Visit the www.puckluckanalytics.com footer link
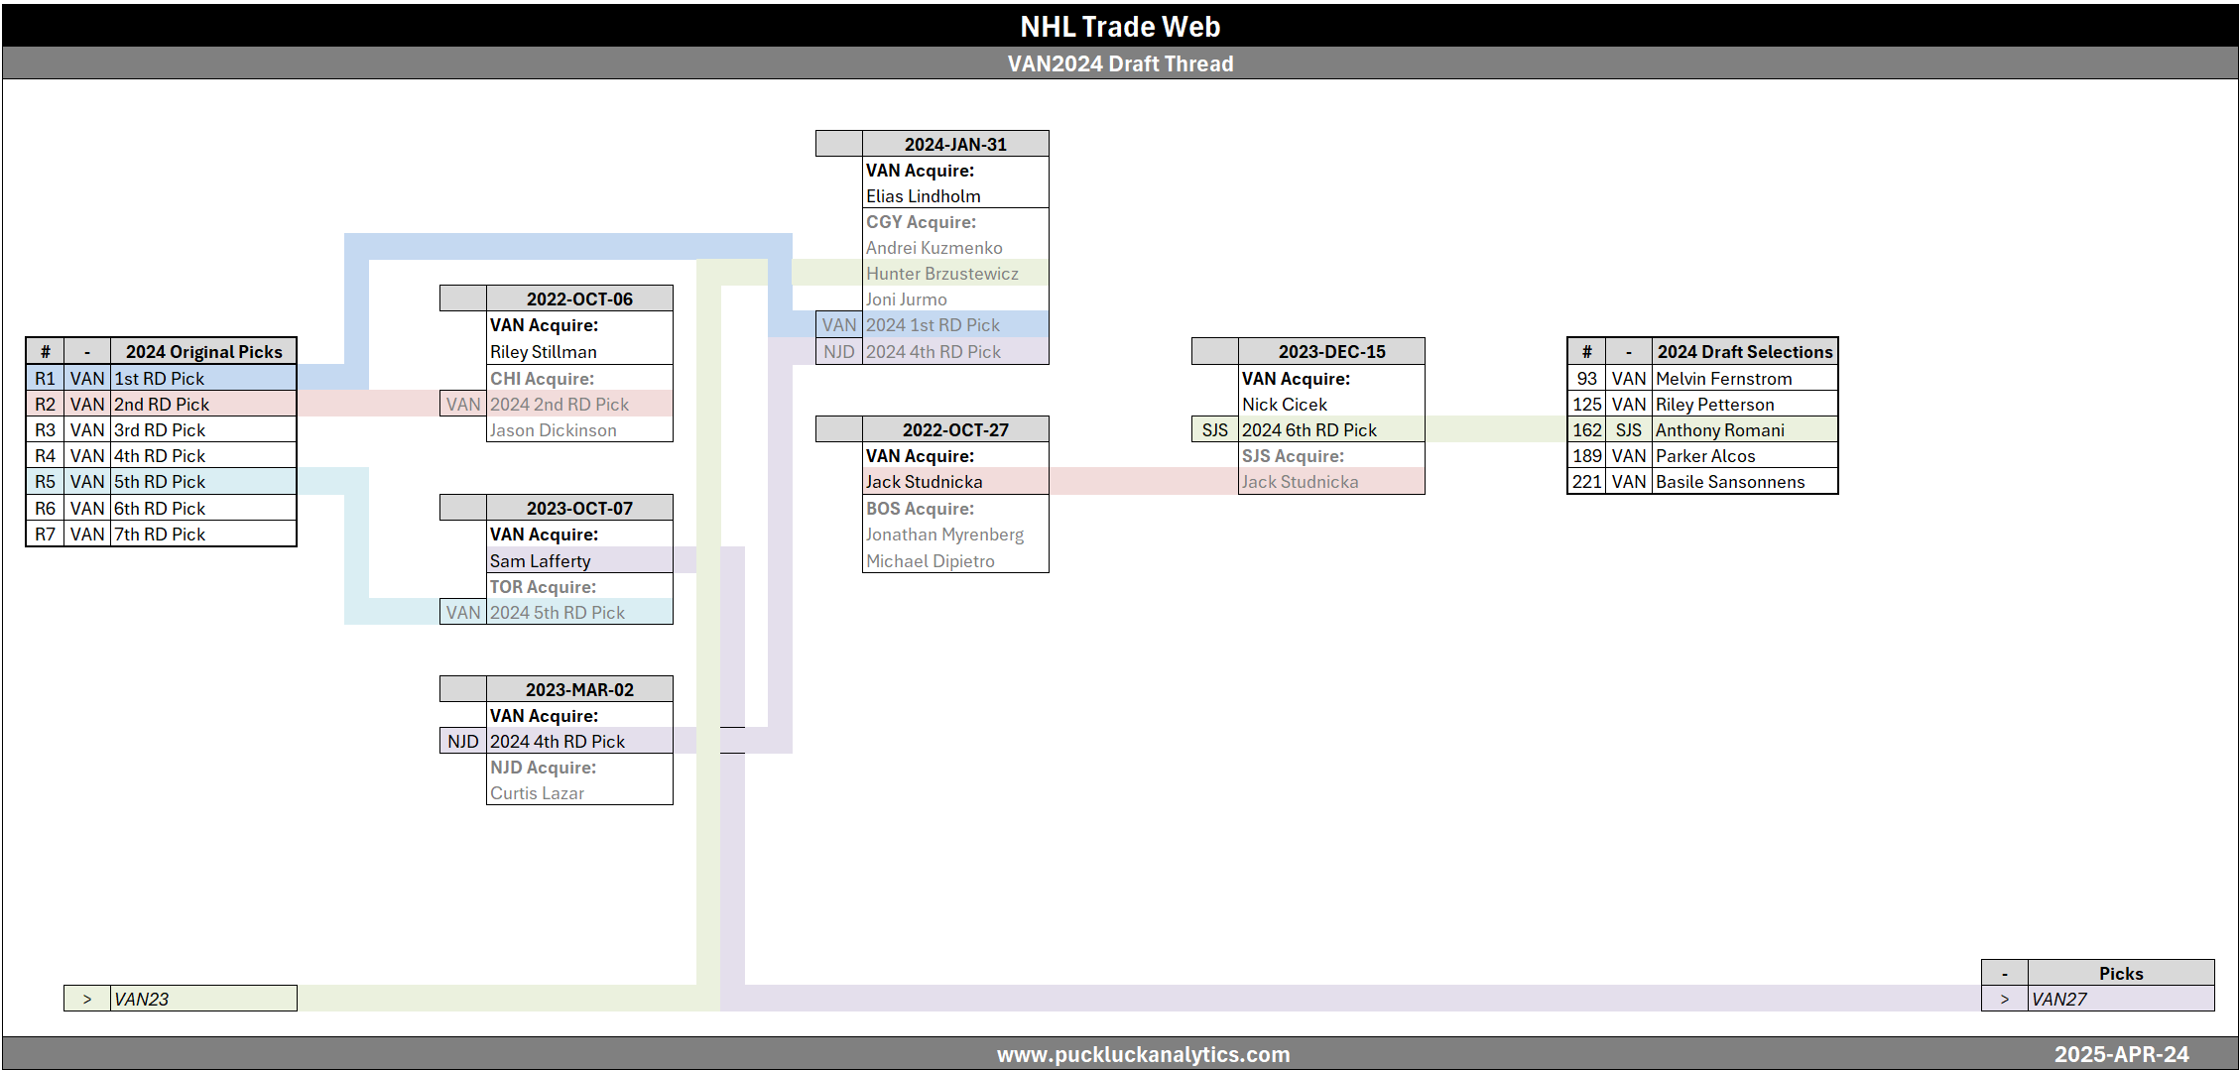The width and height of the screenshot is (2240, 1070). click(1143, 1054)
